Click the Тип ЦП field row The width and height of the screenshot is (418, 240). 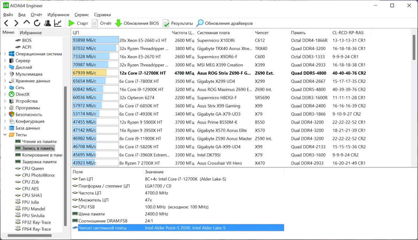pos(178,179)
